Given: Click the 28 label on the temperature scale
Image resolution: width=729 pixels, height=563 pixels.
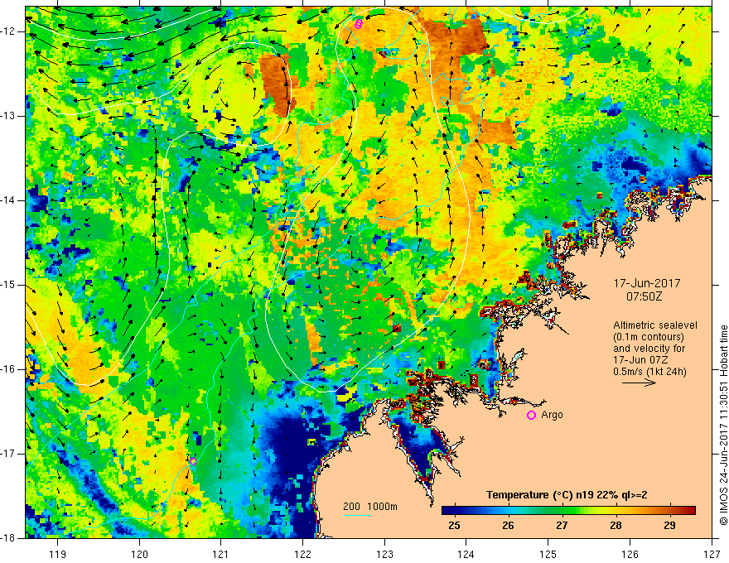Looking at the screenshot, I should click(616, 526).
